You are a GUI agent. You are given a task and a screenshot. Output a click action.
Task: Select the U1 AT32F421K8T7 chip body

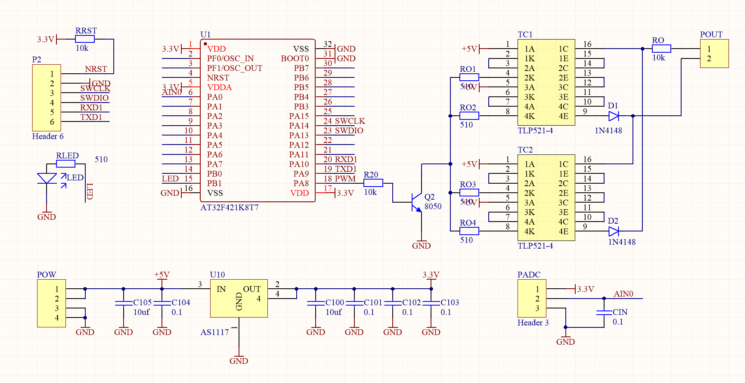[258, 121]
